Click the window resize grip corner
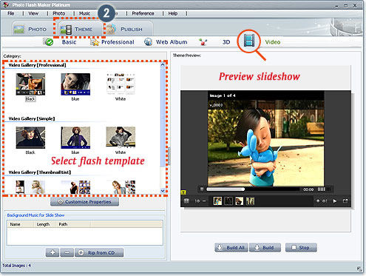 point(359,269)
